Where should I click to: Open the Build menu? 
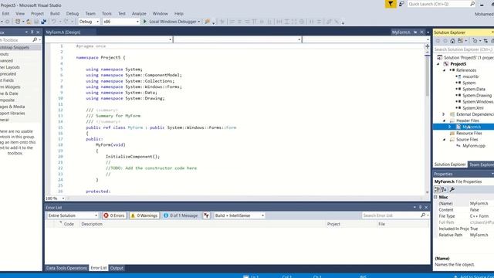(55, 14)
